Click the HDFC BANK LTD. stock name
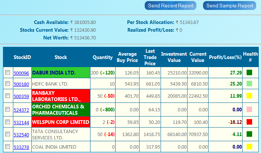Viewport: 261px width, 153px height. [x=50, y=84]
